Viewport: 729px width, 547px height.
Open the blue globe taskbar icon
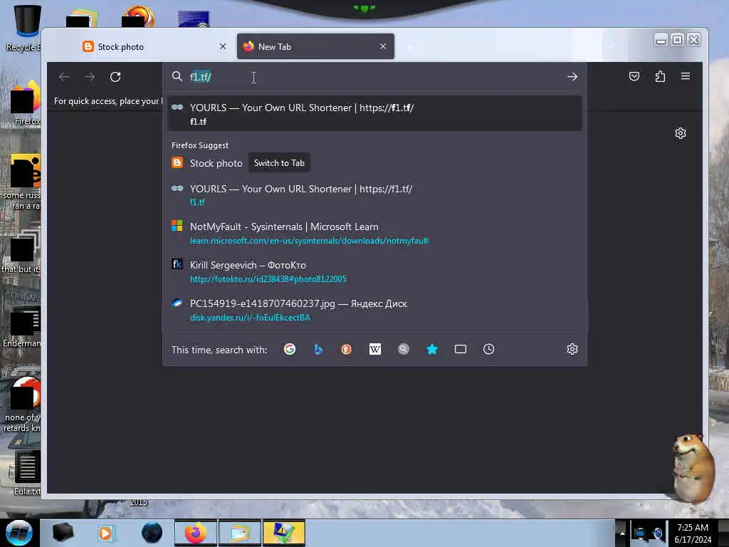[152, 533]
